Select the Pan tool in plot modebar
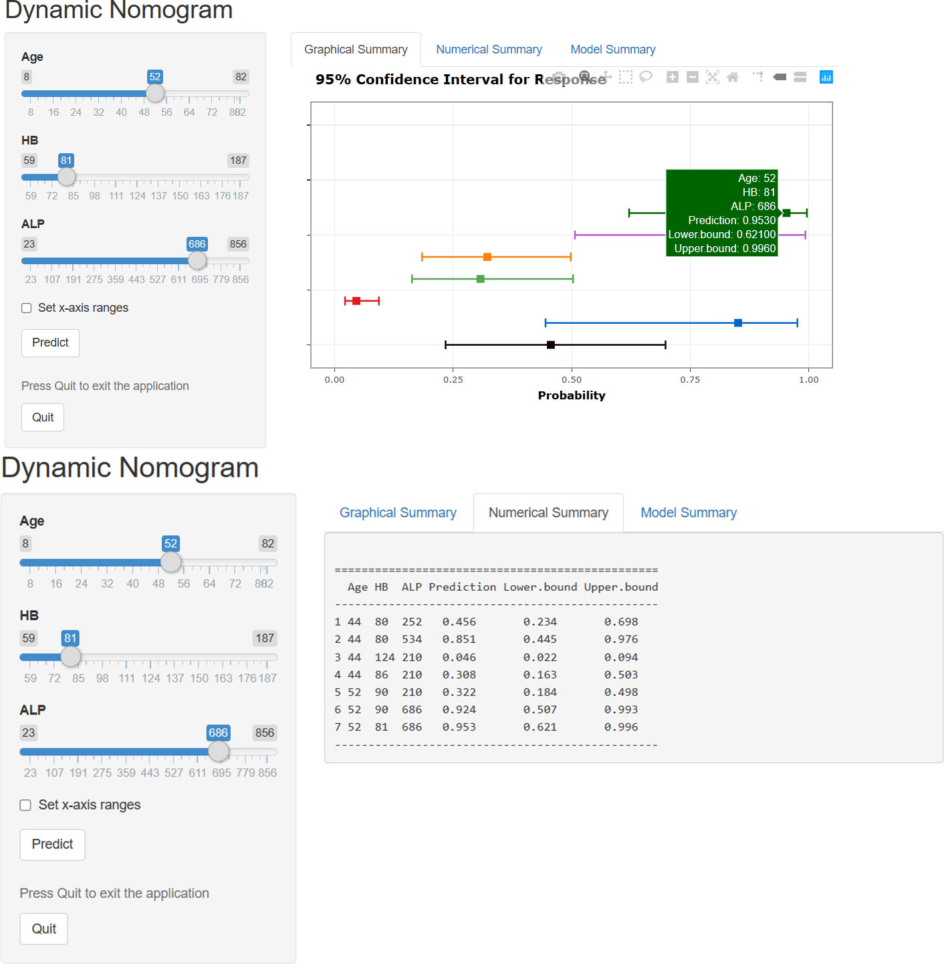 (x=606, y=77)
